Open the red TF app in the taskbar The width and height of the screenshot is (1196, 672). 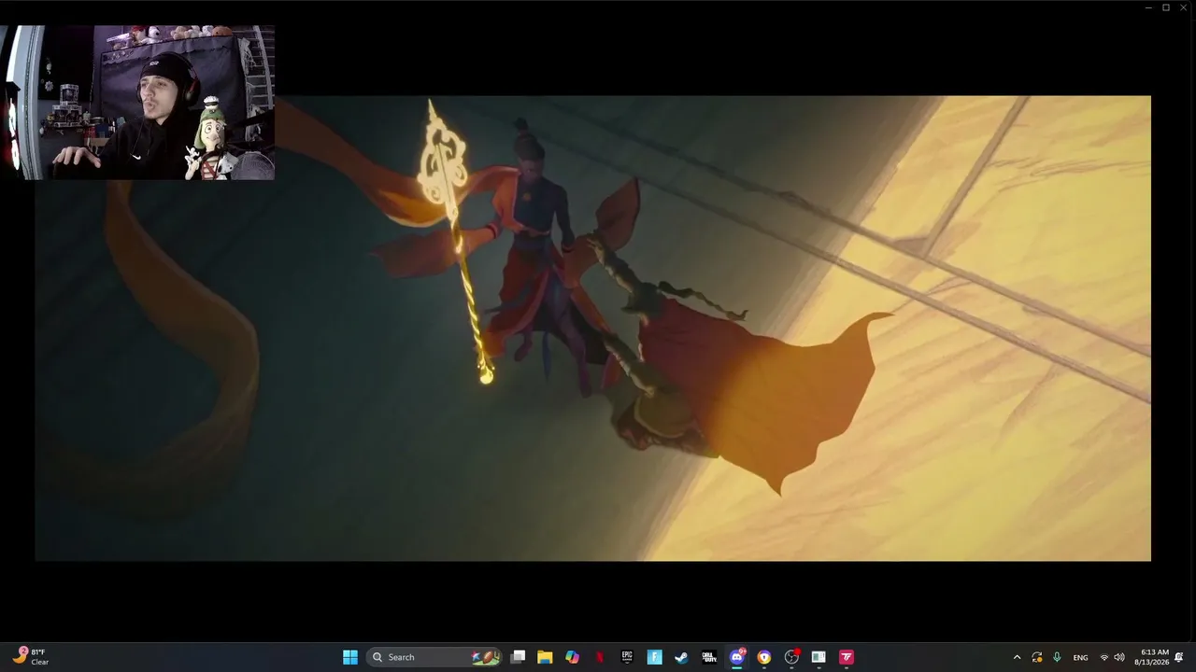(x=847, y=657)
